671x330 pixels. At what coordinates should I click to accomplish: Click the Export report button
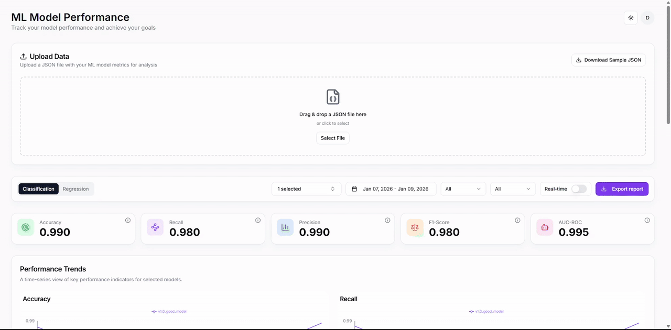(622, 189)
